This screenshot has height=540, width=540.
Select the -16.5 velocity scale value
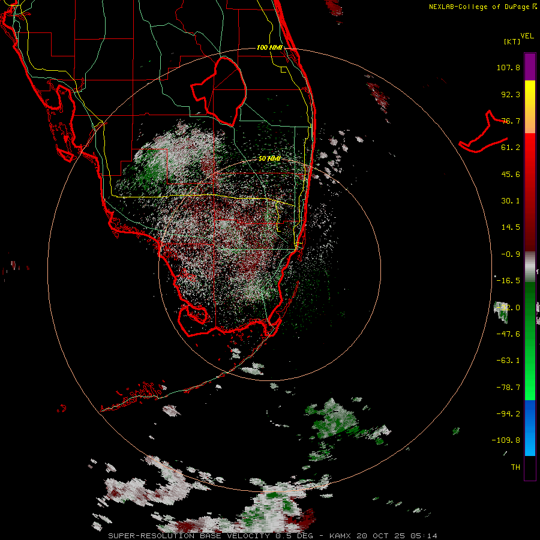click(508, 281)
